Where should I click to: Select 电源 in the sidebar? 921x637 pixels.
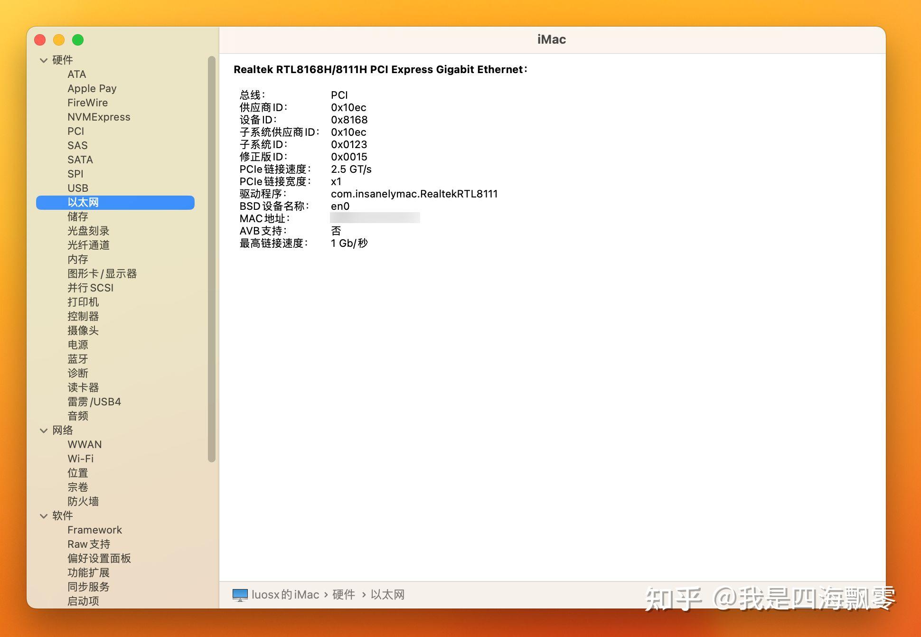77,345
